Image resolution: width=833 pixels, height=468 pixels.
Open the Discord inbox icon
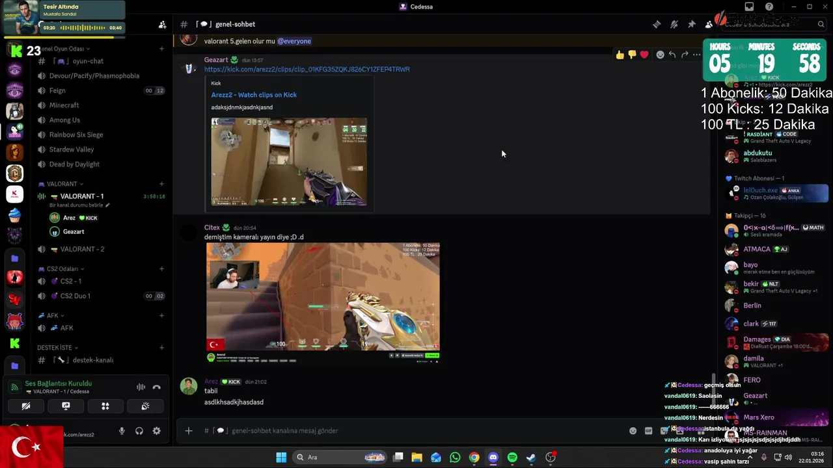pos(749,6)
